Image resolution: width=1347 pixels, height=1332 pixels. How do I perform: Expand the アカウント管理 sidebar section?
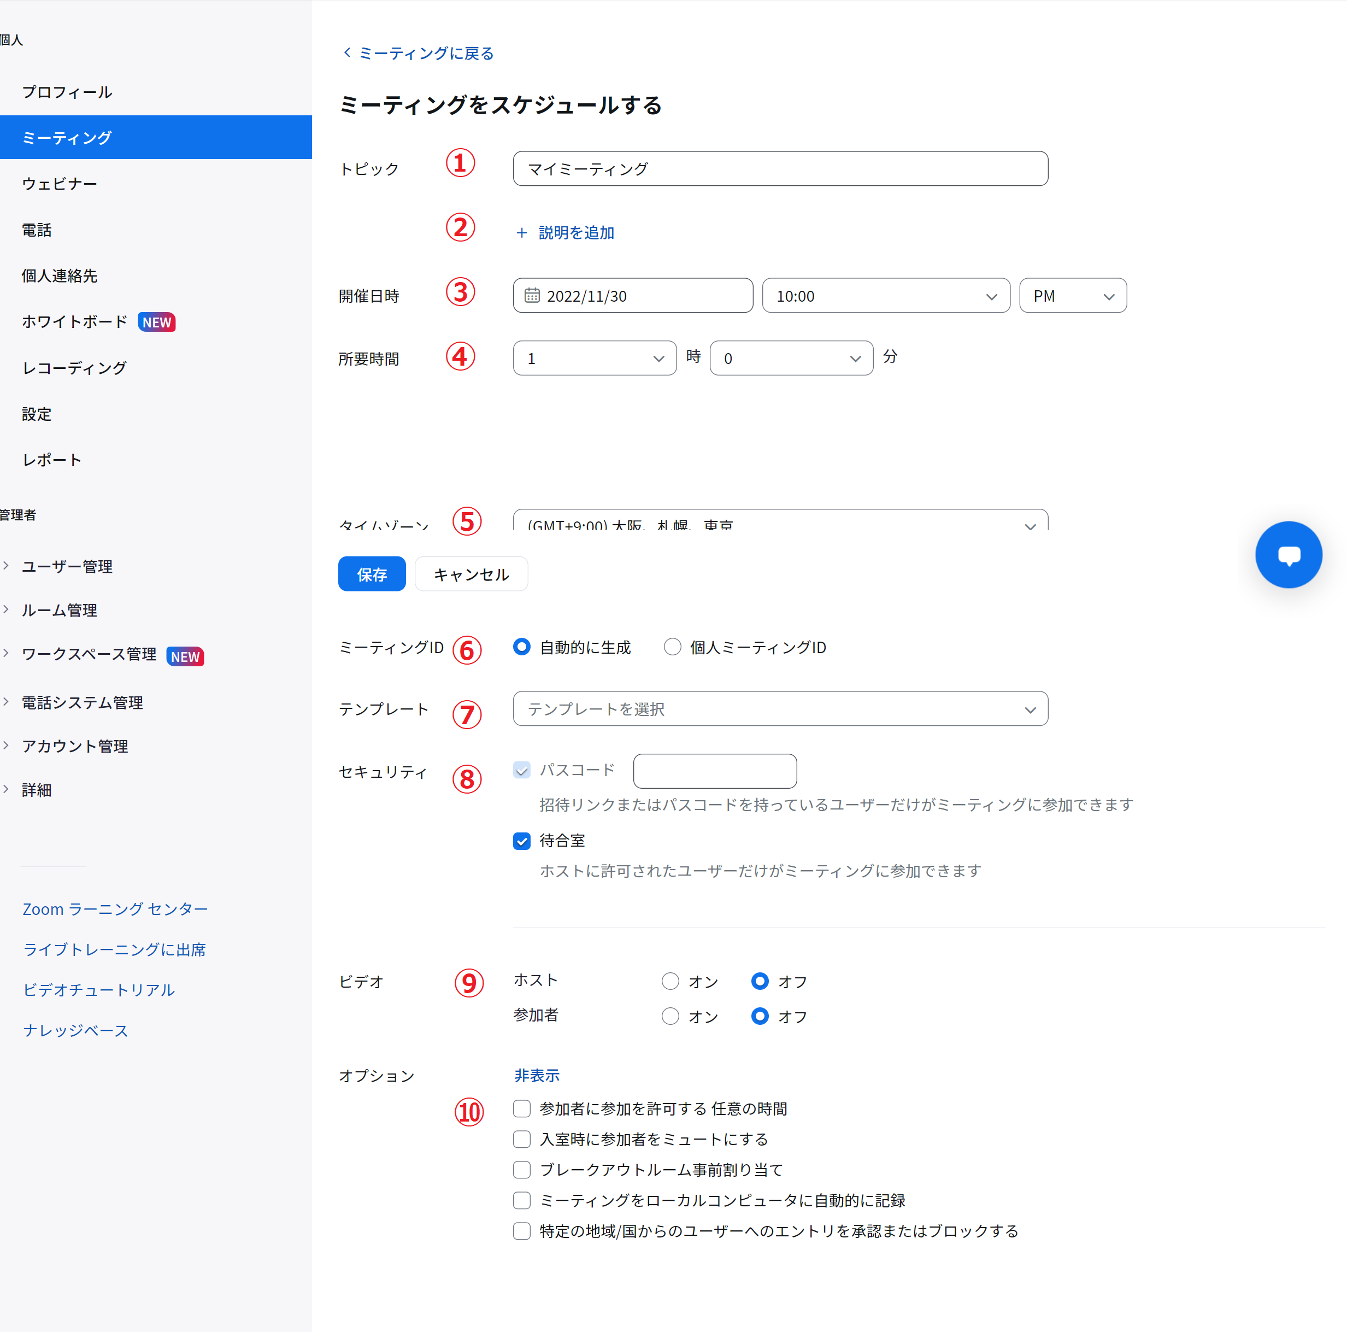pos(74,746)
